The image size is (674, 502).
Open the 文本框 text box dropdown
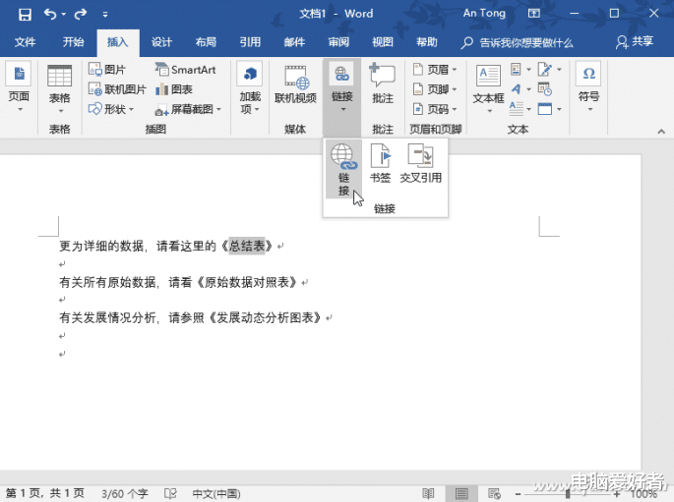tap(488, 89)
